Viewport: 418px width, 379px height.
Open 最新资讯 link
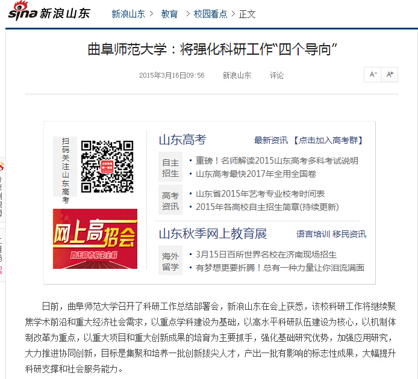click(270, 141)
